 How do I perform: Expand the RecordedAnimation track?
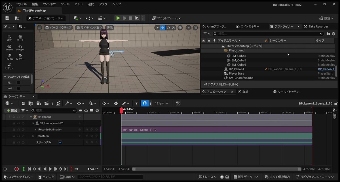point(35,130)
